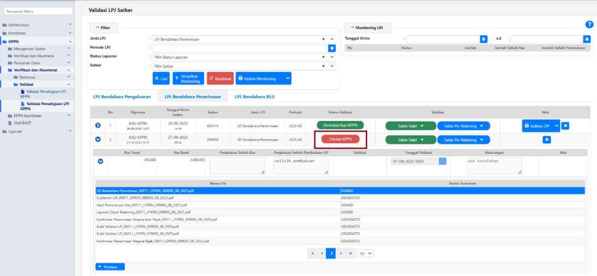Screen dimensions: 597x276
Task: Open the Tanggal Validasi calendar picker
Action: coord(443,161)
